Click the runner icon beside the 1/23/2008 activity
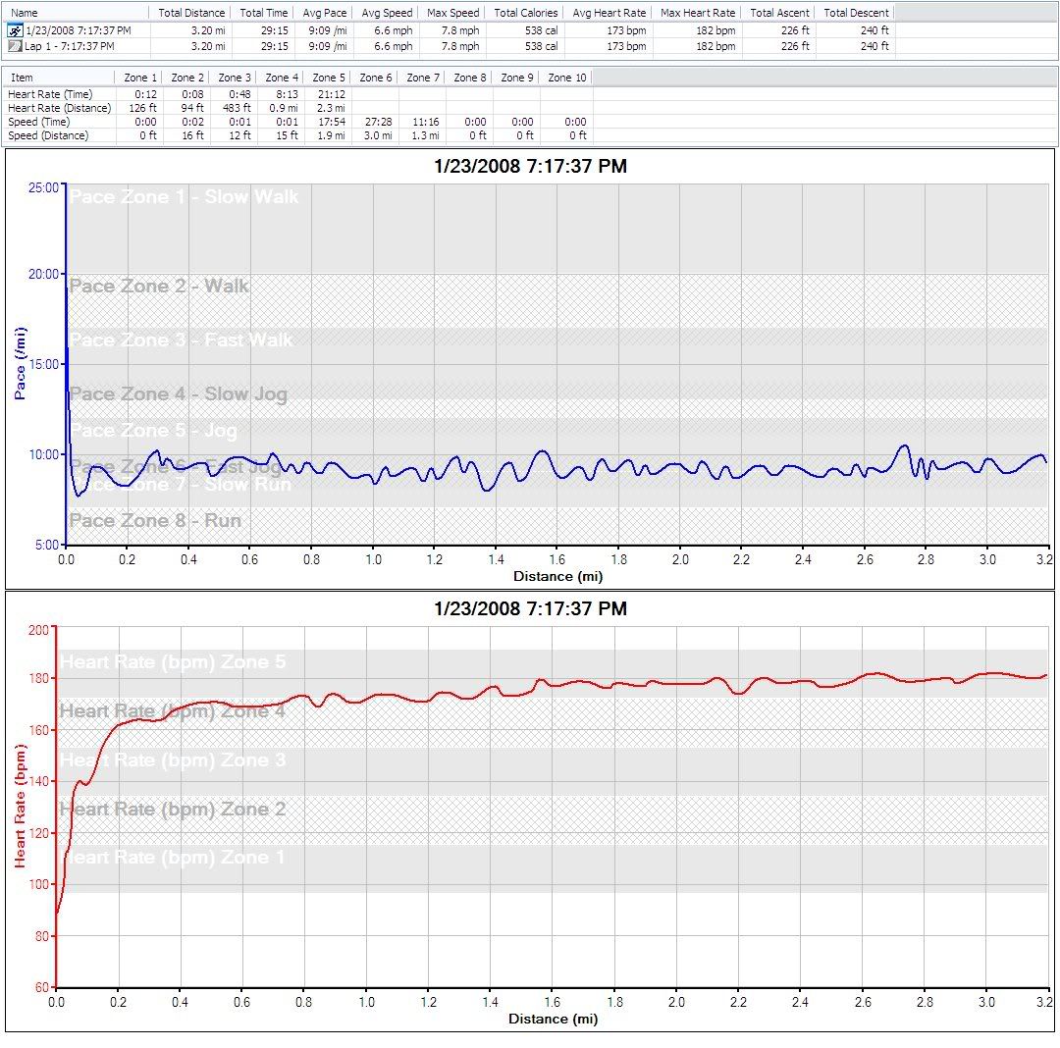 [14, 31]
